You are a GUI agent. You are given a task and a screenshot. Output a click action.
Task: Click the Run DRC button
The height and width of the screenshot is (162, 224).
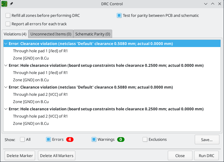(x=206, y=156)
